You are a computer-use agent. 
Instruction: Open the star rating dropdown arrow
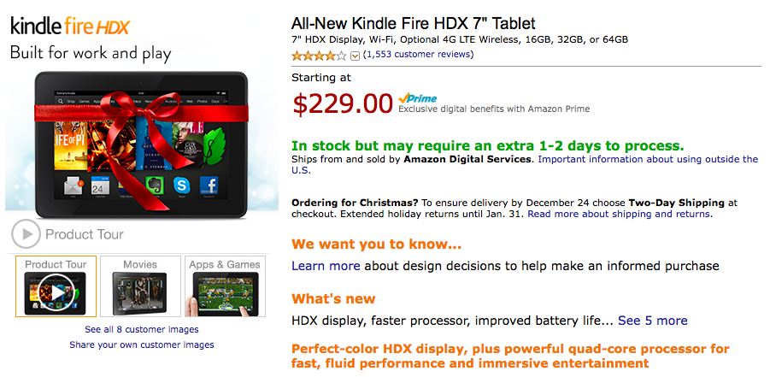coord(356,56)
